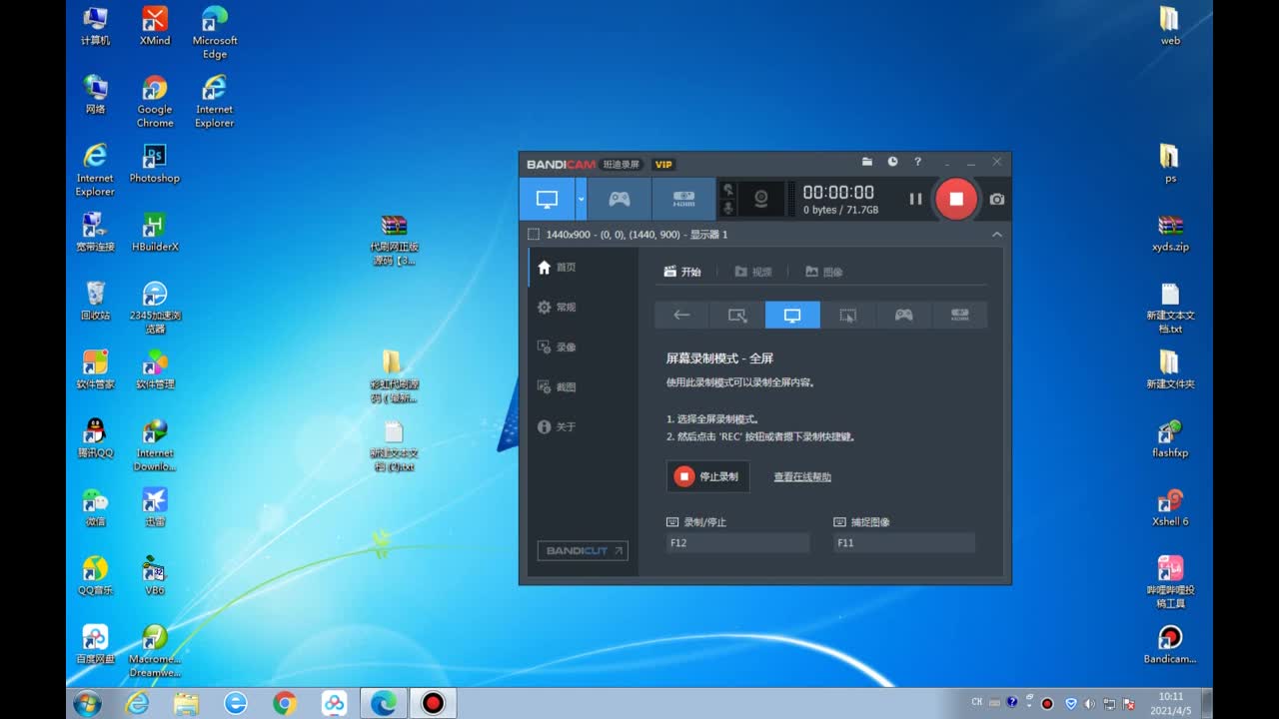
Task: Click the red stop recording button
Action: point(956,199)
